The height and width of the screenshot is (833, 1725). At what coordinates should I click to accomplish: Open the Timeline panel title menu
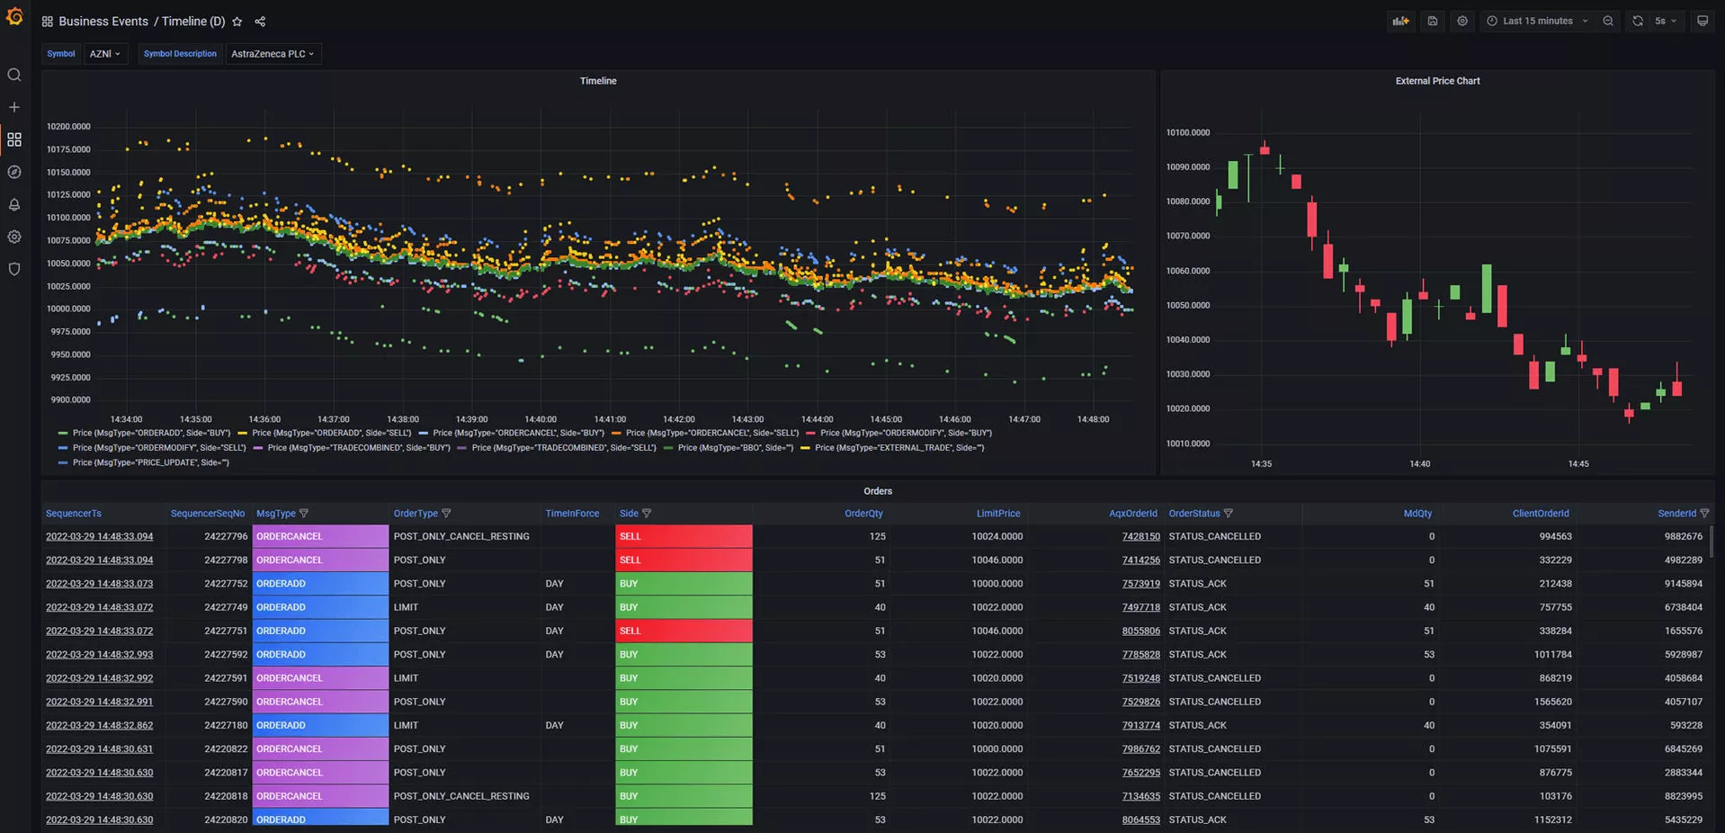tap(597, 80)
